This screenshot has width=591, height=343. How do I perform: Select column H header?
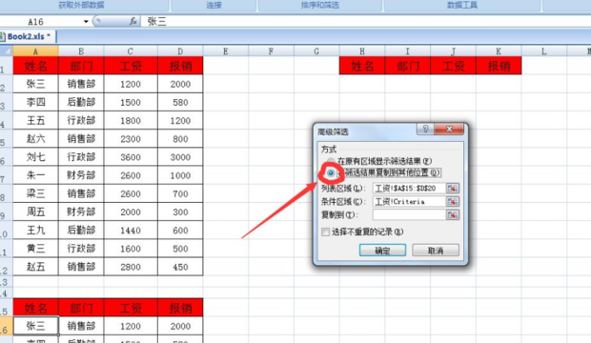point(362,51)
